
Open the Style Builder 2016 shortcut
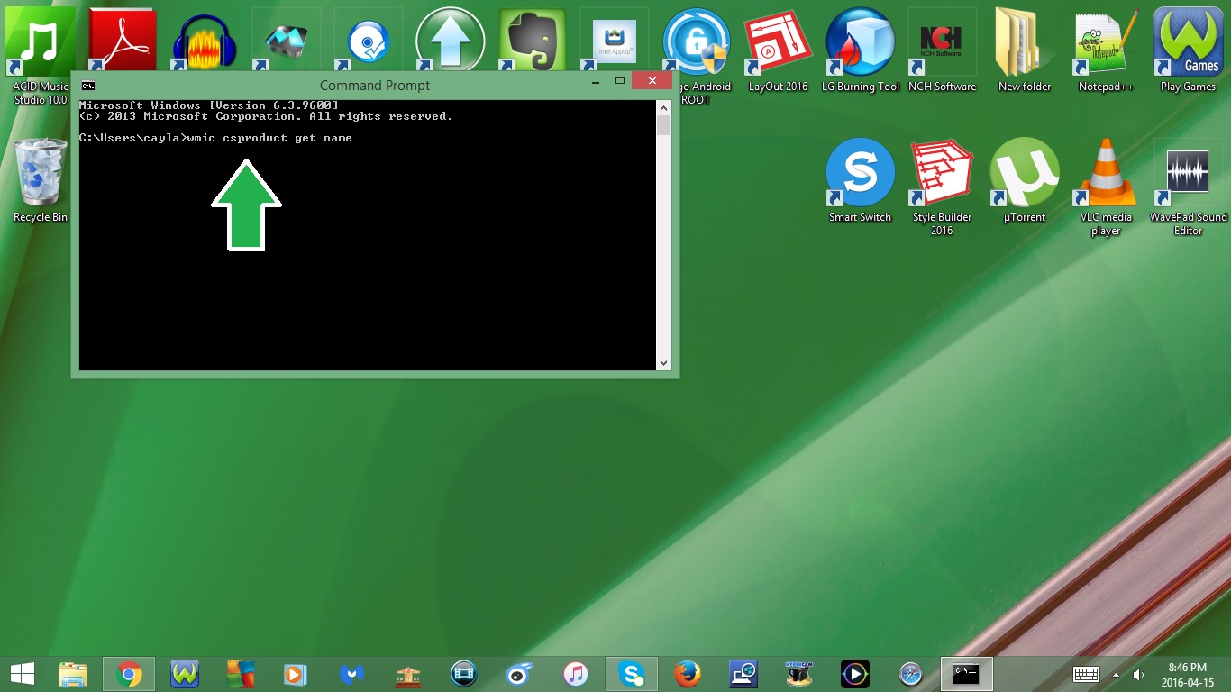[x=942, y=187]
